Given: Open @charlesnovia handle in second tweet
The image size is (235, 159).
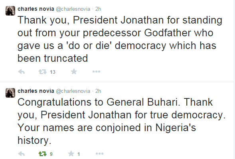Looking at the screenshot, I should click(x=73, y=91).
